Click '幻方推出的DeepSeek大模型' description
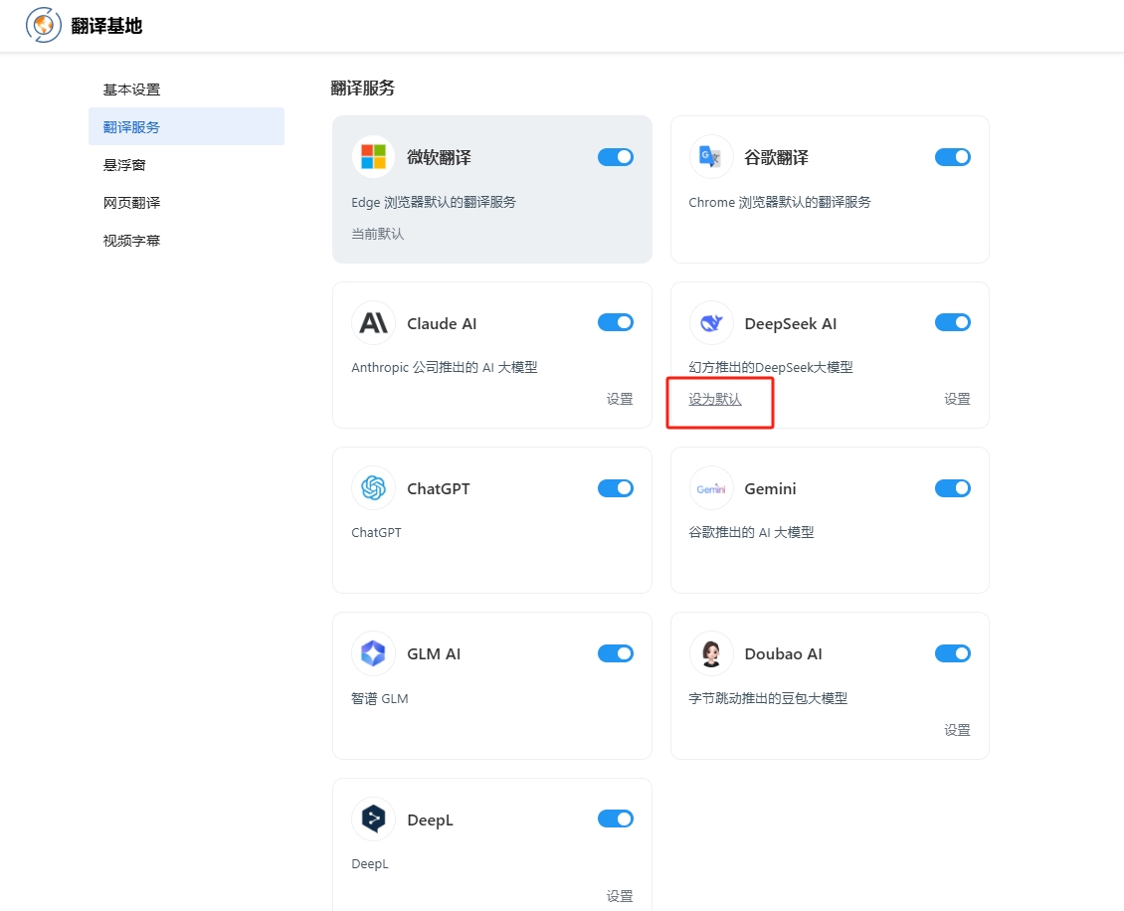The height and width of the screenshot is (911, 1124). click(771, 368)
